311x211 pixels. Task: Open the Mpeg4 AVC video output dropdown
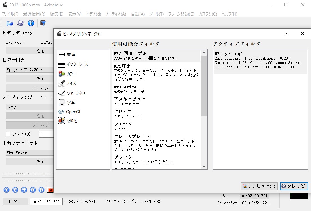click(30, 70)
